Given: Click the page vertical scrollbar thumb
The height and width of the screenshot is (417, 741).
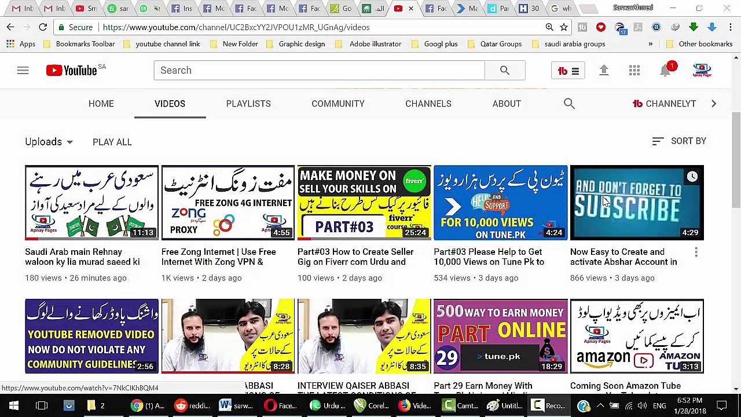Looking at the screenshot, I should point(736,160).
